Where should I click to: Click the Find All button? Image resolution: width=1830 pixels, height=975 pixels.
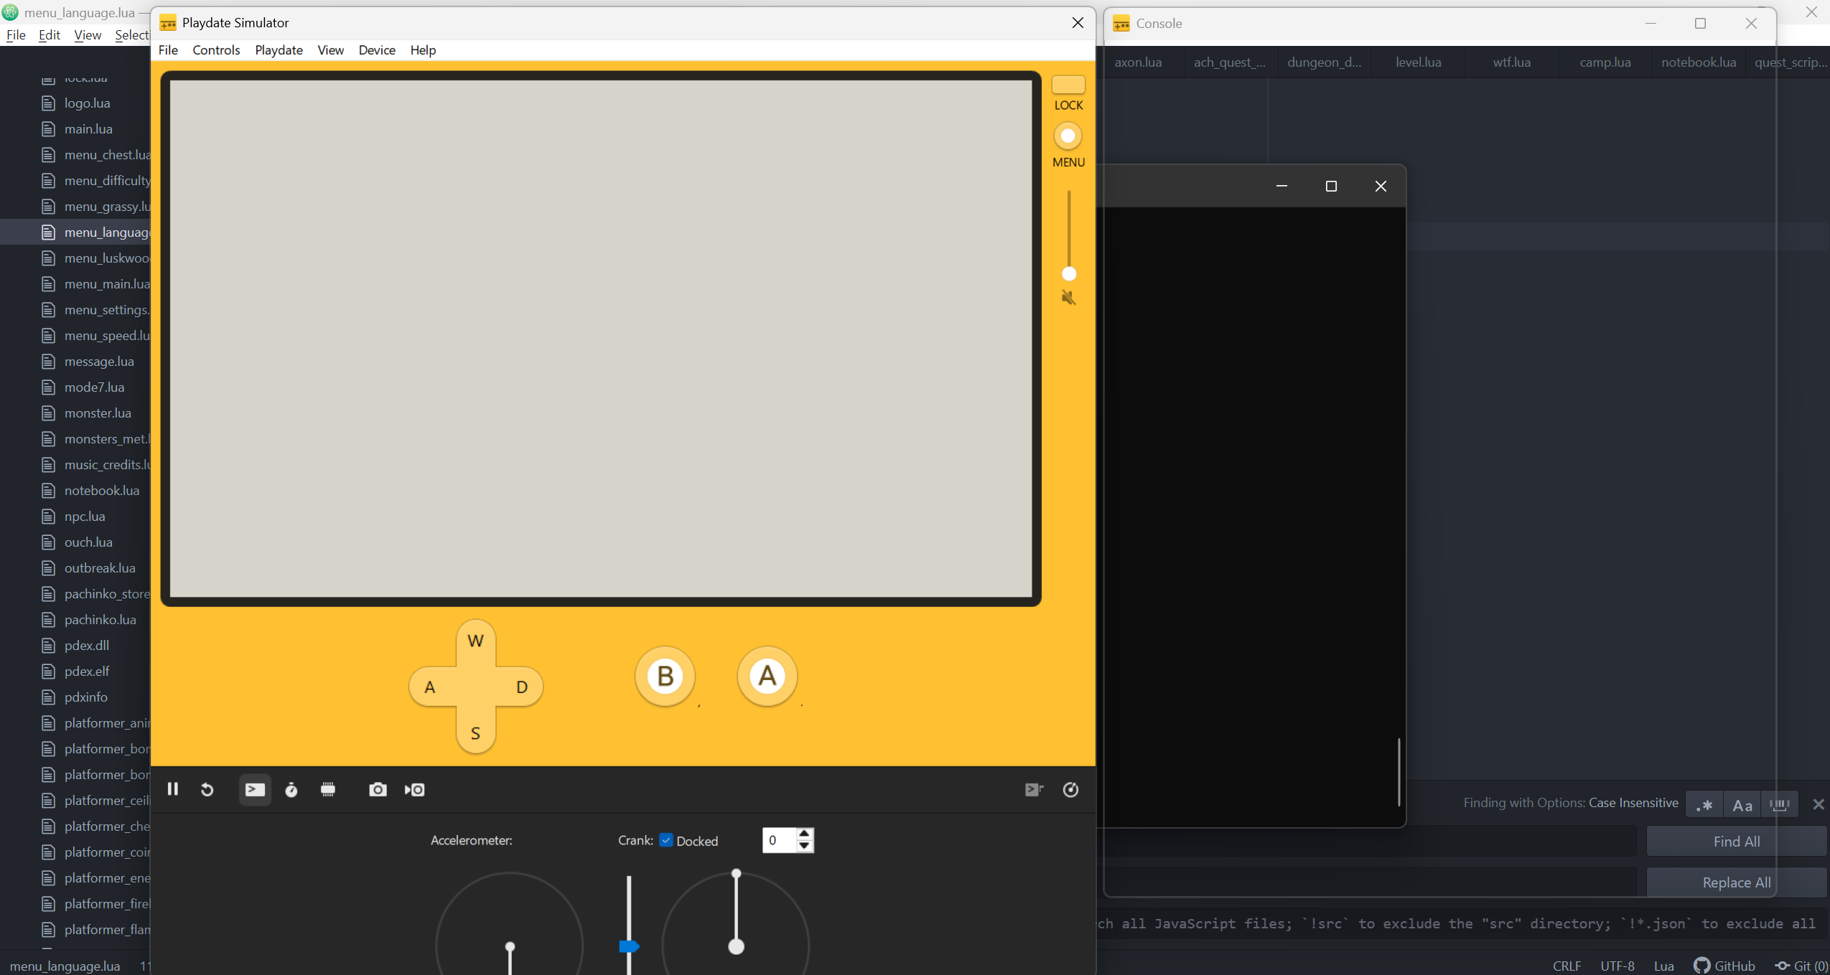[x=1736, y=842]
